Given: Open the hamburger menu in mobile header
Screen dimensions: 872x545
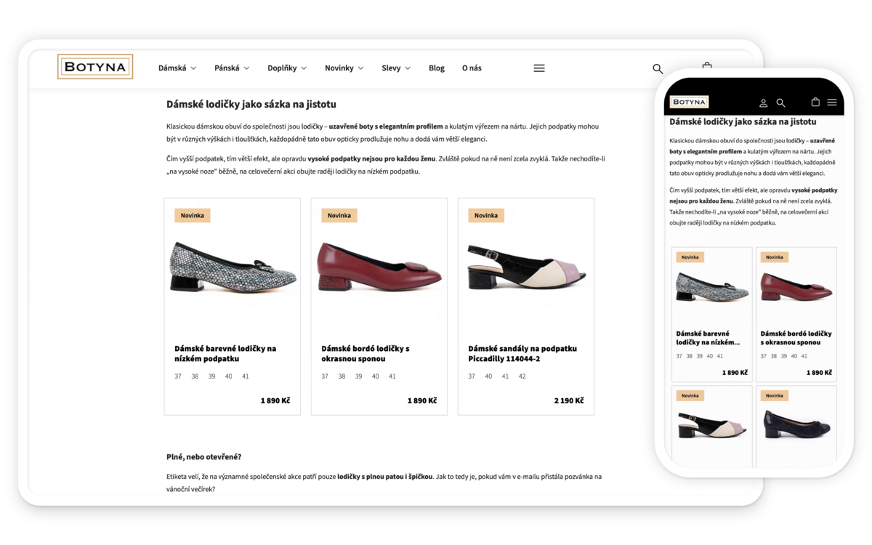Looking at the screenshot, I should (x=832, y=102).
